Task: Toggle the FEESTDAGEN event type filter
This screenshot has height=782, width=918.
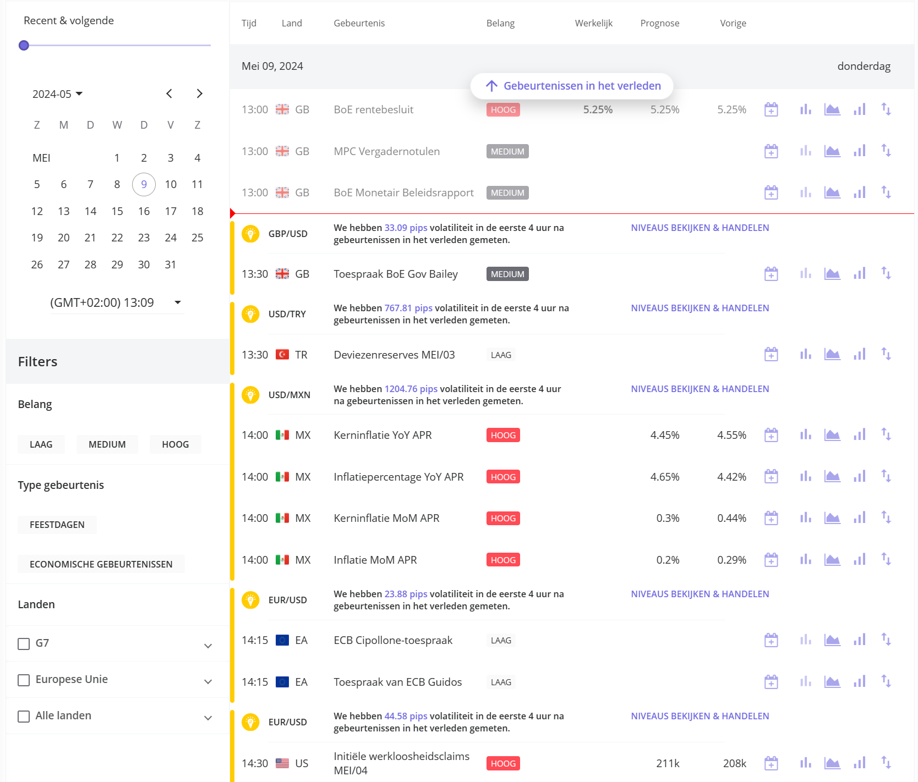Action: tap(57, 525)
